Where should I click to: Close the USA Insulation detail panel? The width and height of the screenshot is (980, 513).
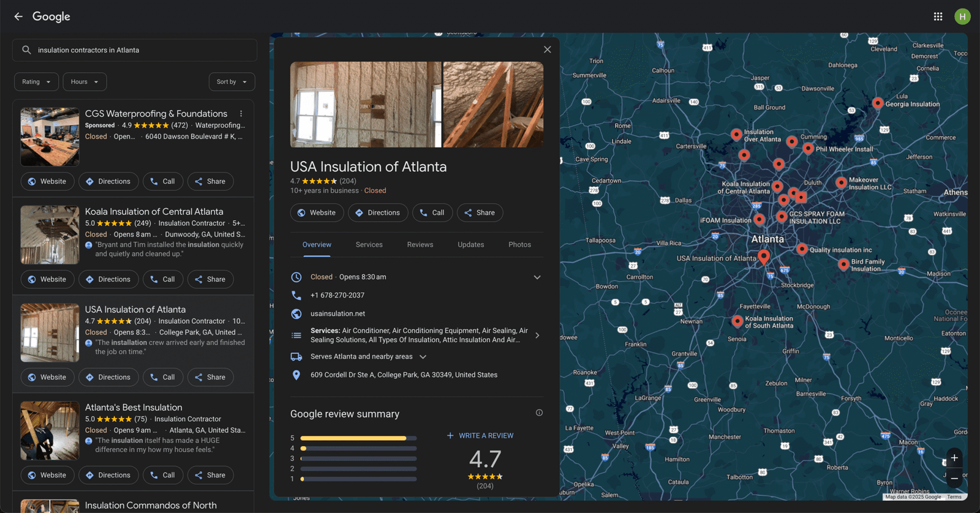click(x=548, y=50)
